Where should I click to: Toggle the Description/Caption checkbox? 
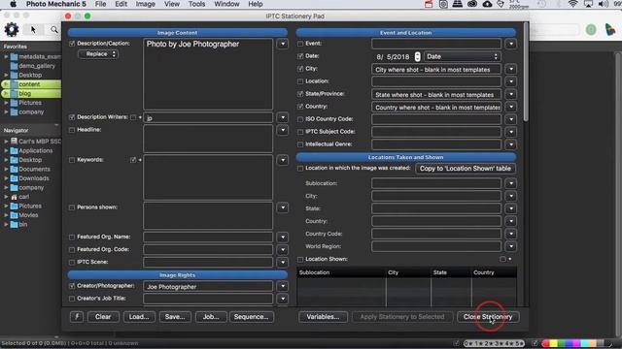(x=72, y=44)
